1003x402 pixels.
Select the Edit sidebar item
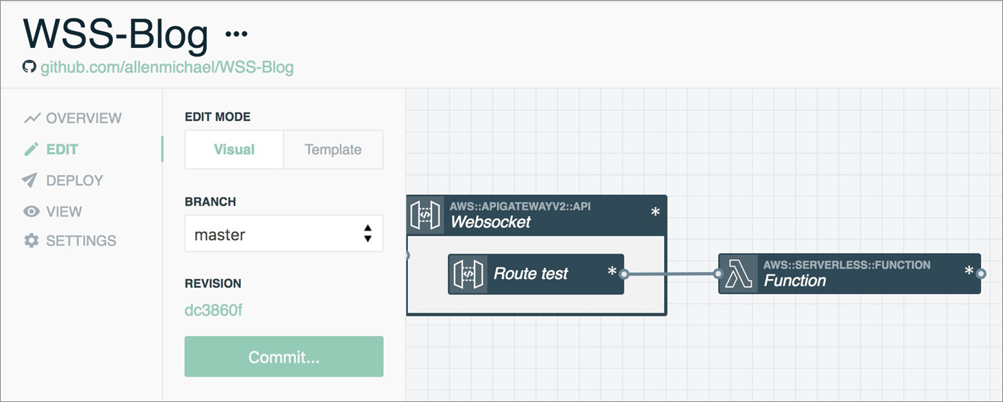(51, 149)
